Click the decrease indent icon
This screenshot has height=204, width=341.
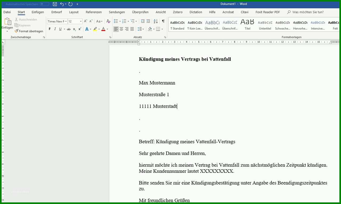tap(143, 21)
